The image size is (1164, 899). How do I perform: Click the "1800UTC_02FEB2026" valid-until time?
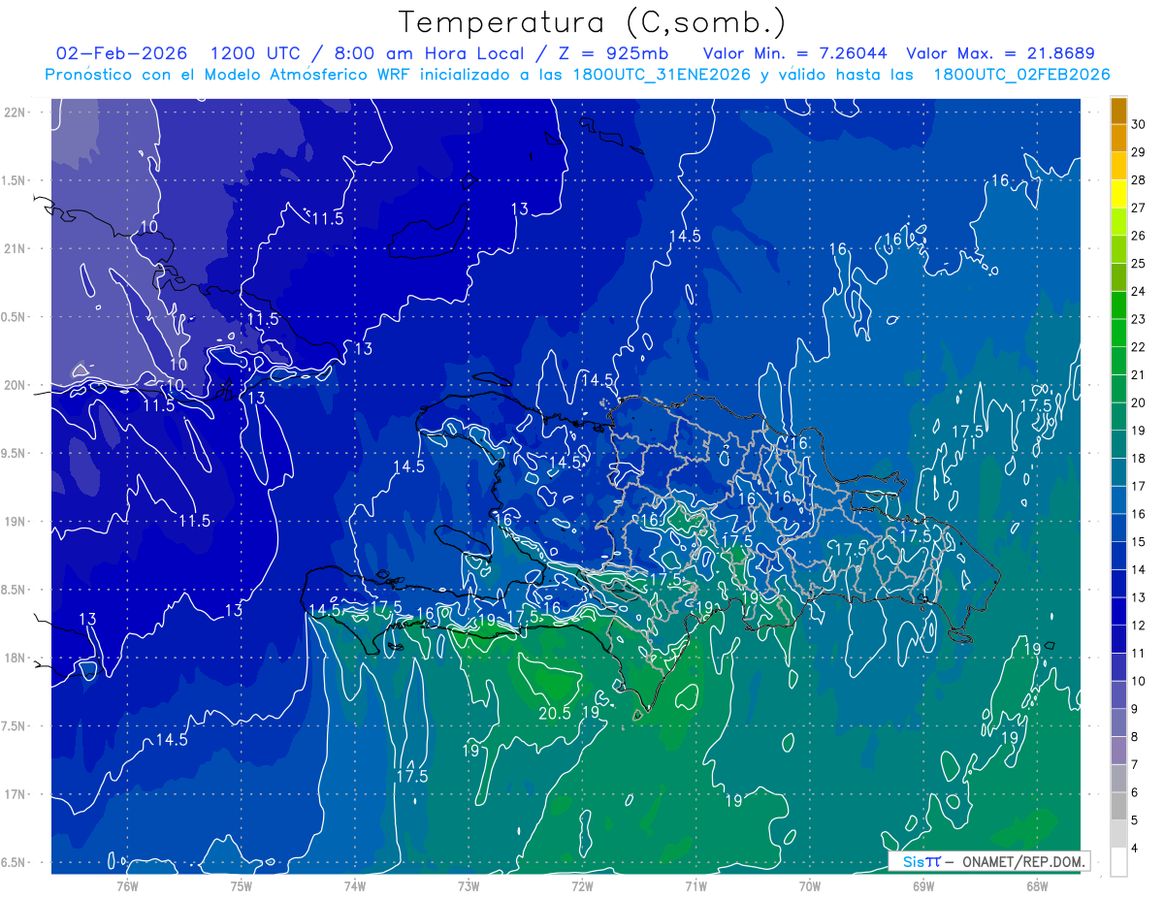click(1021, 75)
